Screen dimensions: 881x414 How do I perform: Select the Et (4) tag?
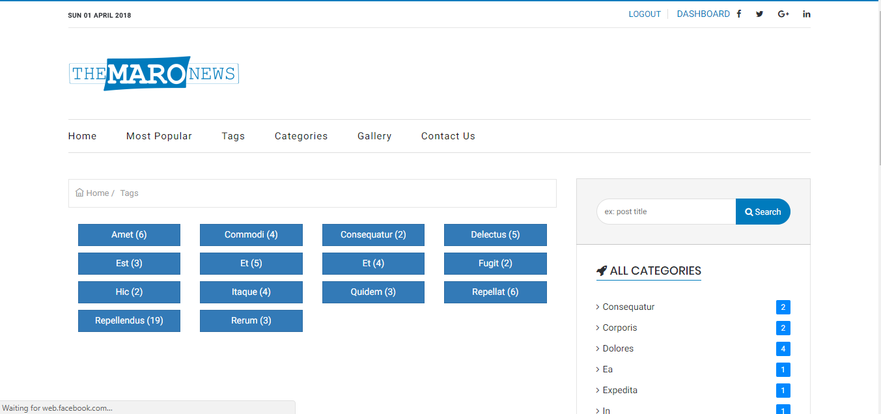pyautogui.click(x=373, y=264)
